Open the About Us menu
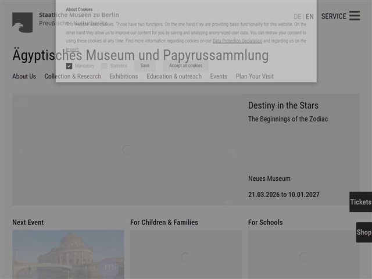 click(x=24, y=76)
